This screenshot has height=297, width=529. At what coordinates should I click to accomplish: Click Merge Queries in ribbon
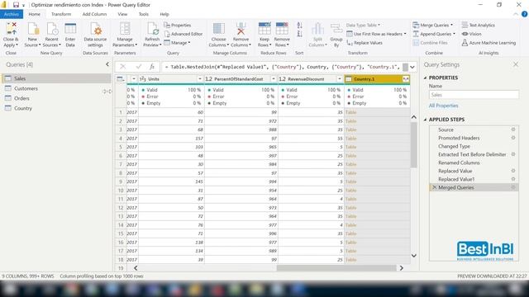(432, 26)
